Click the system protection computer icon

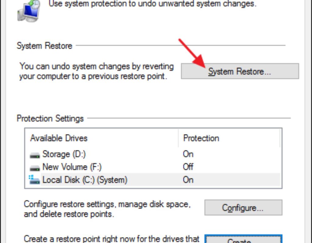point(29,10)
